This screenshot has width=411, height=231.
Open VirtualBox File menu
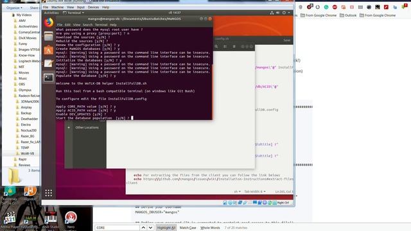(46, 7)
